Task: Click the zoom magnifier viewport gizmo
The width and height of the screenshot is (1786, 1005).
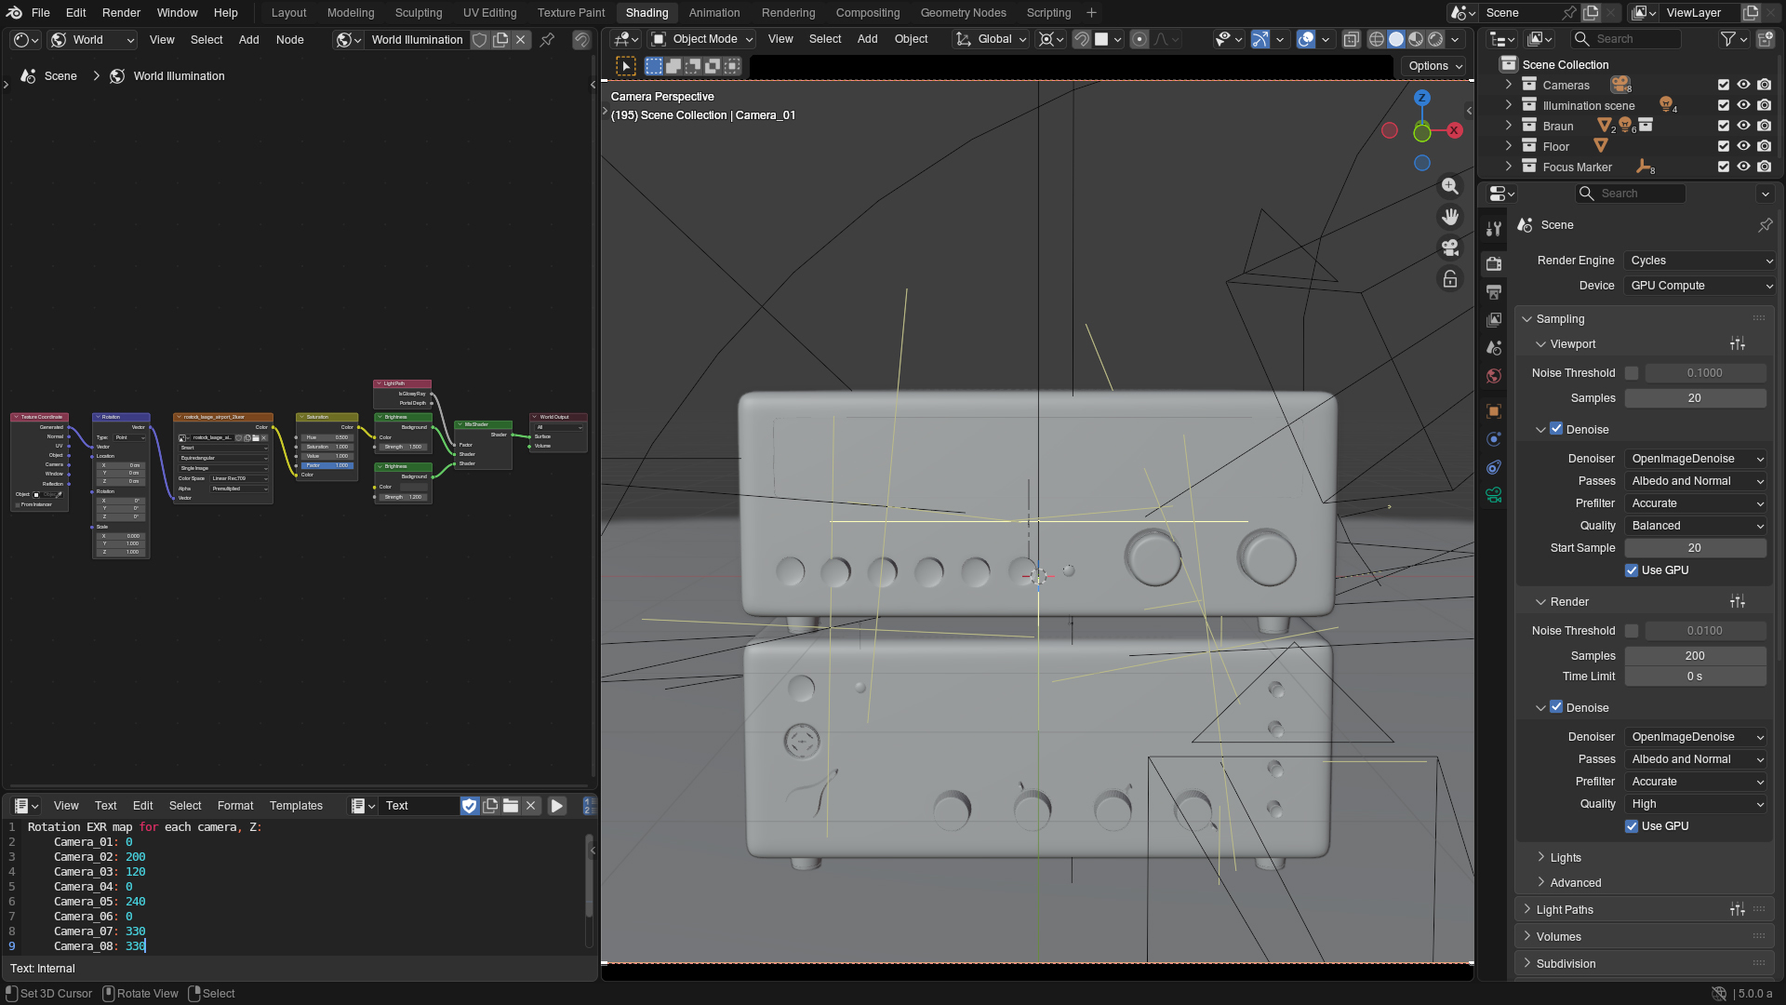Action: click(x=1449, y=186)
